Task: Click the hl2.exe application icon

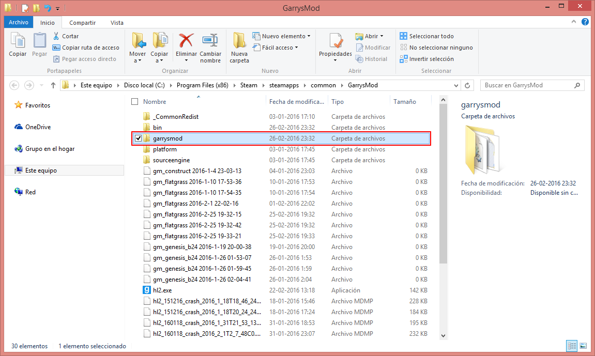Action: pos(147,290)
